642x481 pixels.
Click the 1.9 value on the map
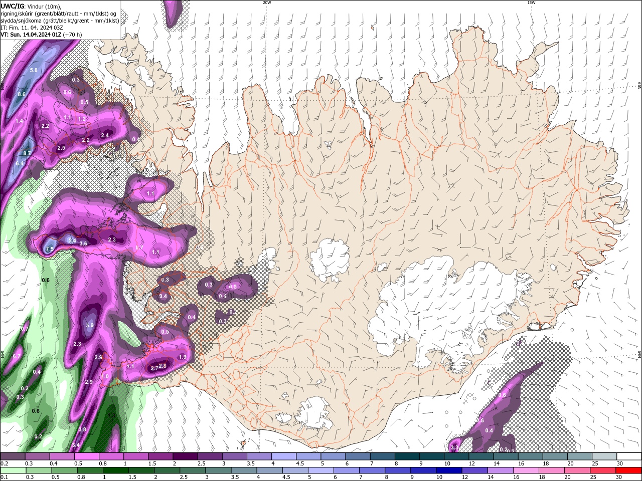pyautogui.click(x=183, y=357)
